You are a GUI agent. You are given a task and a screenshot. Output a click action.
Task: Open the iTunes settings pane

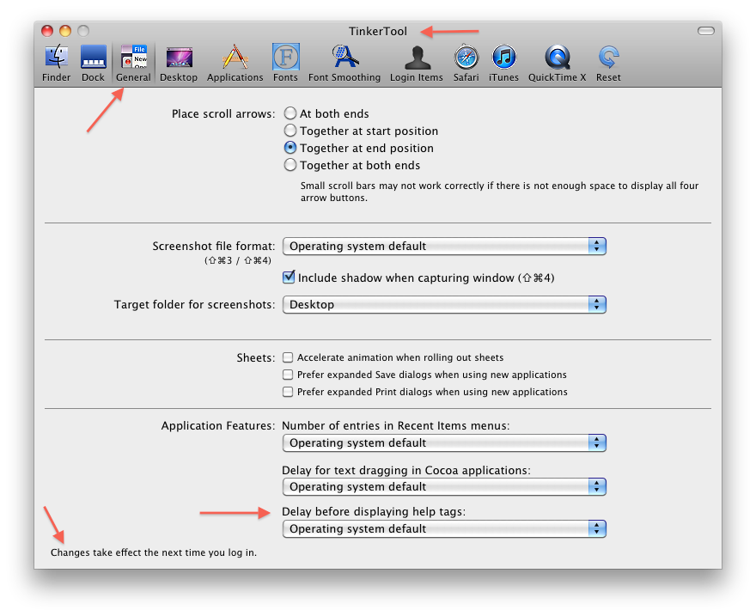pos(503,63)
